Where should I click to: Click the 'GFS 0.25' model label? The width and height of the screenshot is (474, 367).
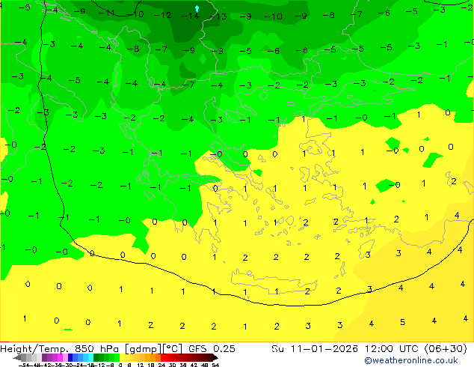(x=212, y=349)
